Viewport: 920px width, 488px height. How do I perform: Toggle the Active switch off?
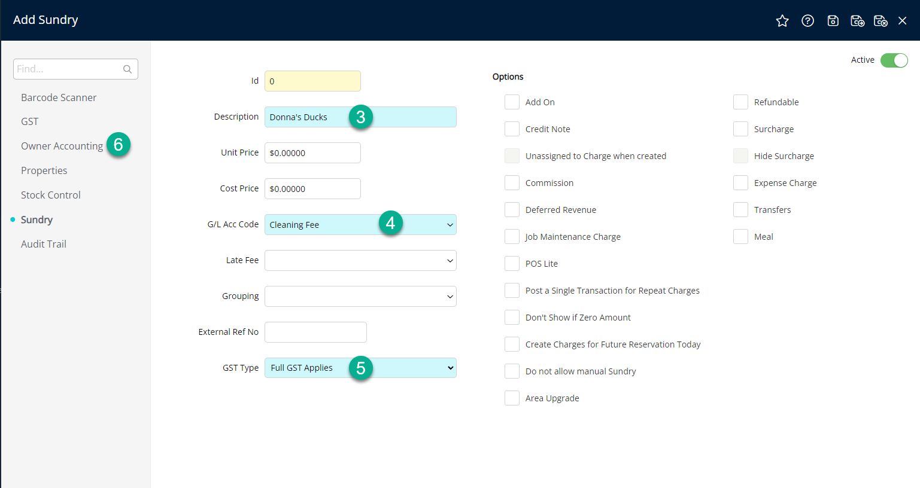tap(894, 60)
